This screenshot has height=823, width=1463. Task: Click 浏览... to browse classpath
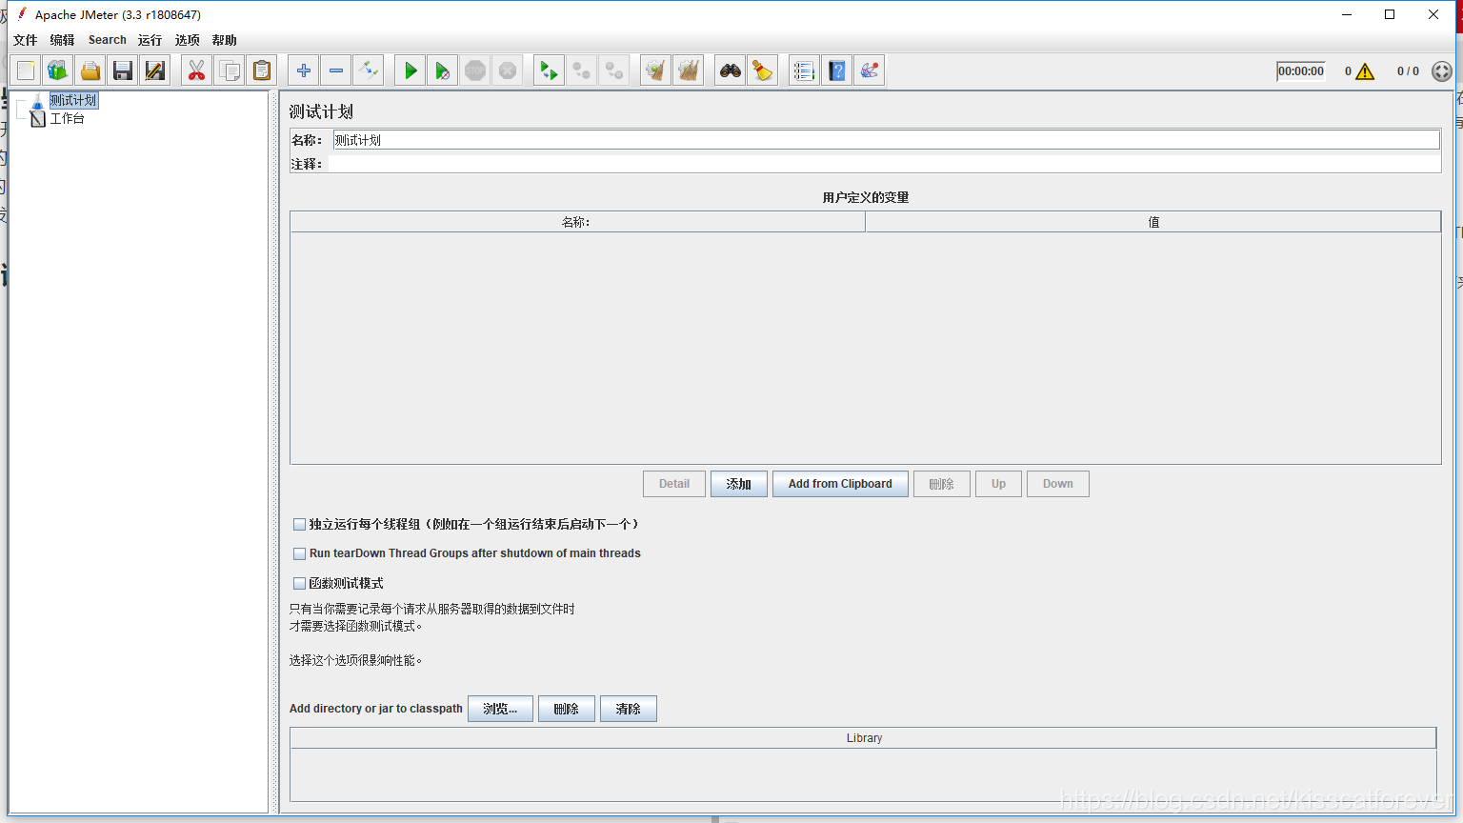point(500,709)
